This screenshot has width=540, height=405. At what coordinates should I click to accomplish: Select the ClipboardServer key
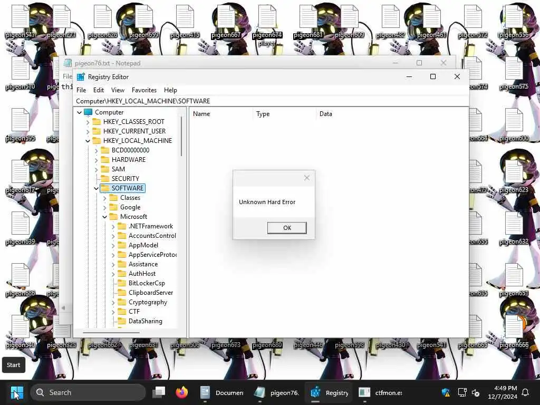pos(151,292)
